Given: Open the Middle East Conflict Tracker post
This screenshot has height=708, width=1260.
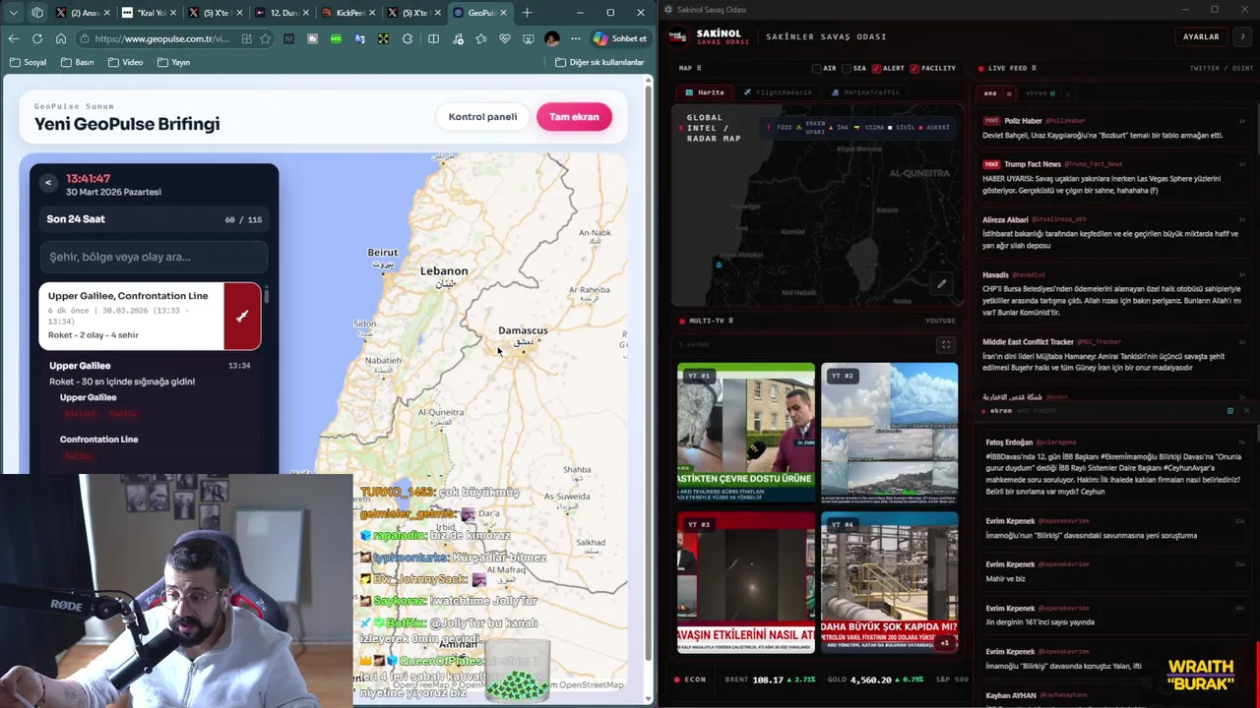Looking at the screenshot, I should tap(1112, 355).
